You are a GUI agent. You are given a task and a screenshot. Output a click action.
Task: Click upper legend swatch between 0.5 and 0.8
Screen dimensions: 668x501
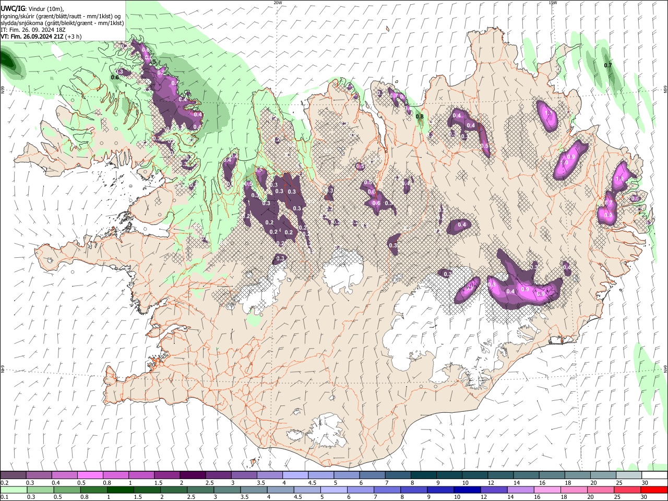coord(90,475)
